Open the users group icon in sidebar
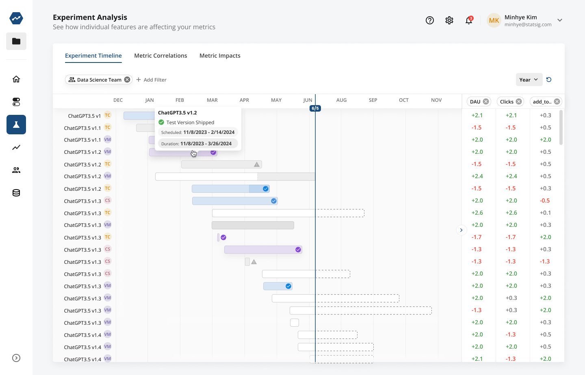The image size is (585, 375). click(16, 170)
